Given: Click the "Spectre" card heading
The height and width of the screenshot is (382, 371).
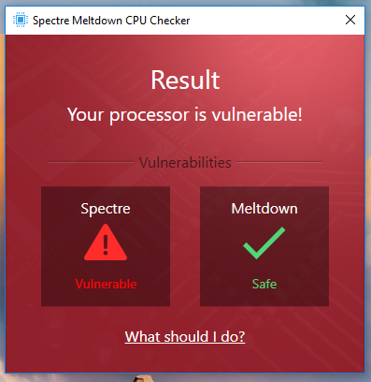Looking at the screenshot, I should point(106,209).
